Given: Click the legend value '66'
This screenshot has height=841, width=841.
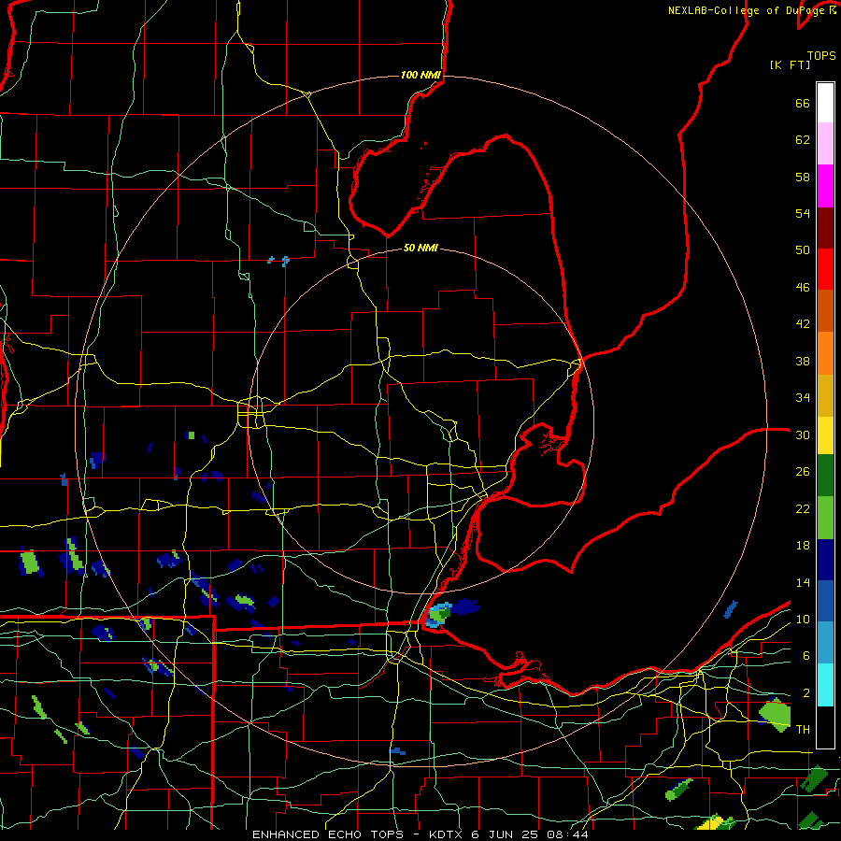Looking at the screenshot, I should pyautogui.click(x=803, y=103).
